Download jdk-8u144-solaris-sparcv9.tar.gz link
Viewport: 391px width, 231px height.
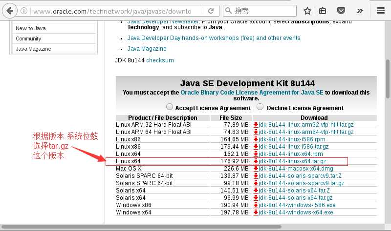point(301,183)
